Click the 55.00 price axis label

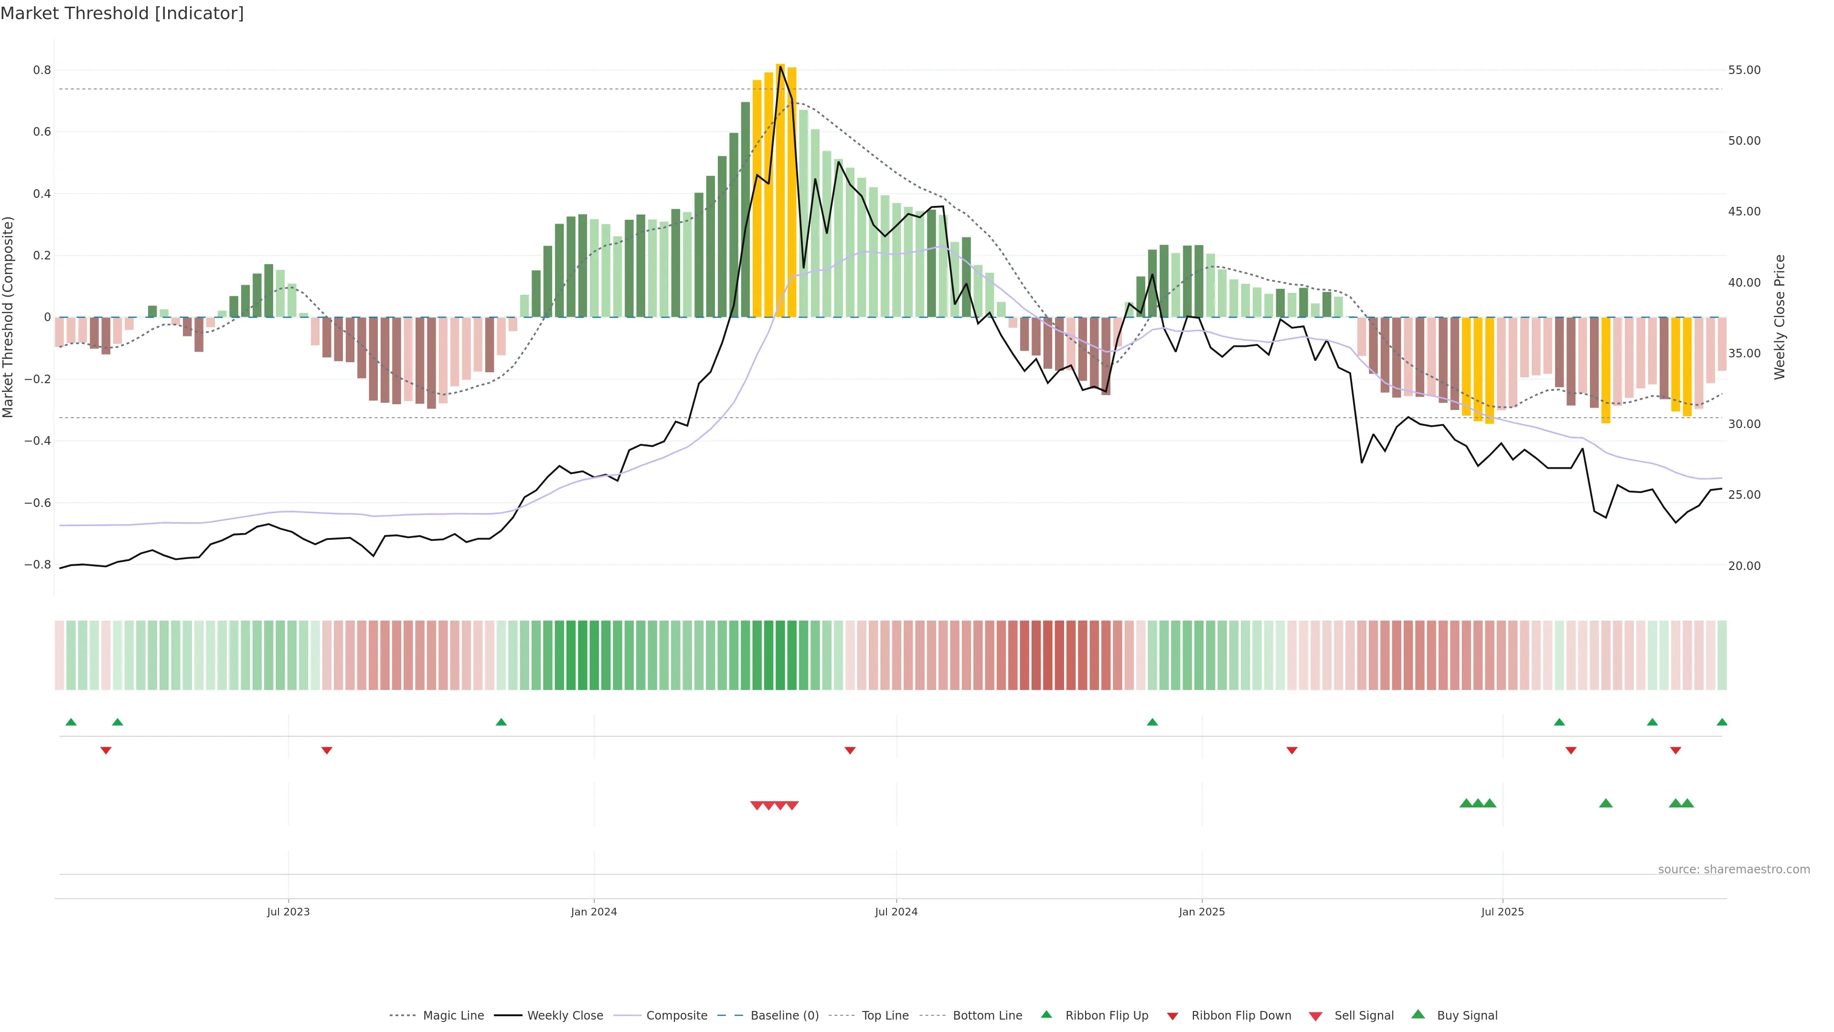[1744, 70]
